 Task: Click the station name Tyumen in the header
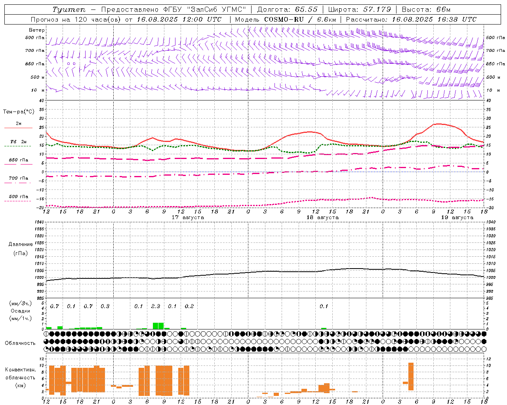pos(69,9)
